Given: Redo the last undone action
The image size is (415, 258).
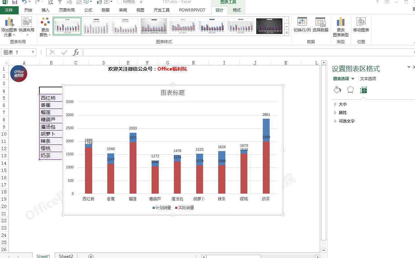Looking at the screenshot, I should pos(37,2).
